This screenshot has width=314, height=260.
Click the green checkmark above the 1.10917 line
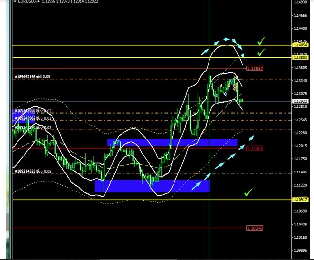[x=249, y=193]
